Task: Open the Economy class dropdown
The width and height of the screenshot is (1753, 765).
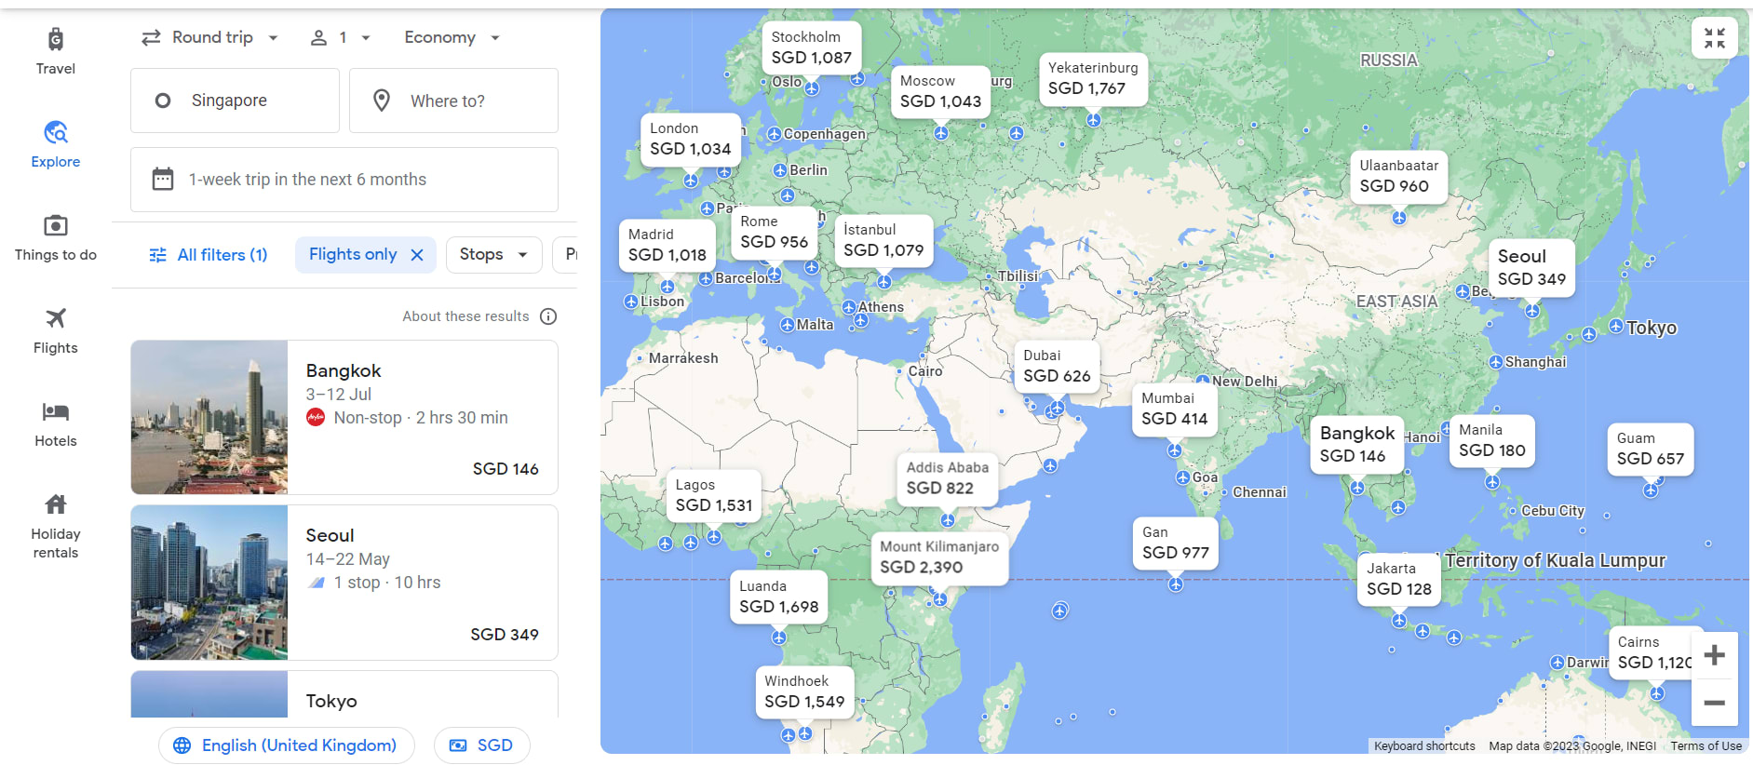Action: click(x=452, y=37)
